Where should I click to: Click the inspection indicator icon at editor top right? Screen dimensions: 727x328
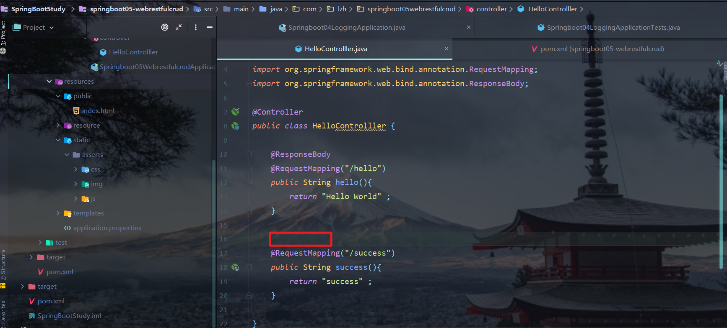(x=720, y=63)
